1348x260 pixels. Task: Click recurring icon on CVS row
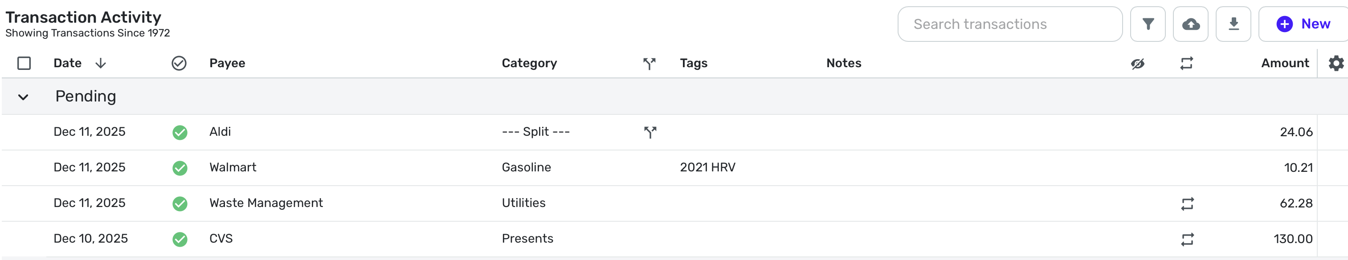pyautogui.click(x=1187, y=239)
